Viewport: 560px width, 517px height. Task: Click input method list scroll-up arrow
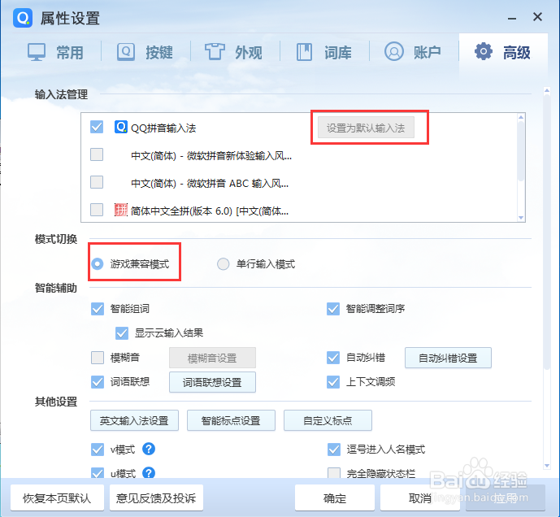[521, 117]
